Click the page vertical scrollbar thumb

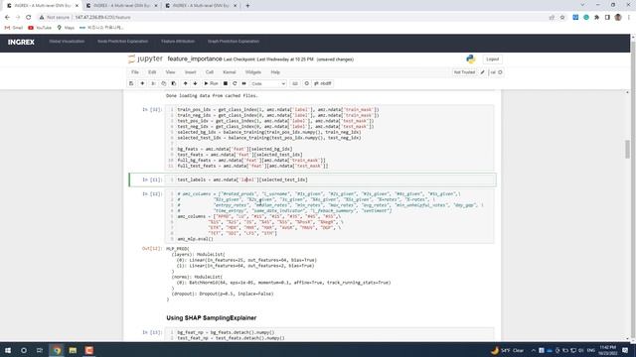(x=627, y=149)
